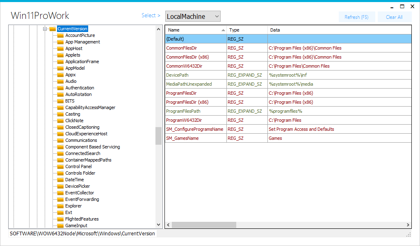Click the registry path field at bottom
The height and width of the screenshot is (246, 420).
[82, 233]
